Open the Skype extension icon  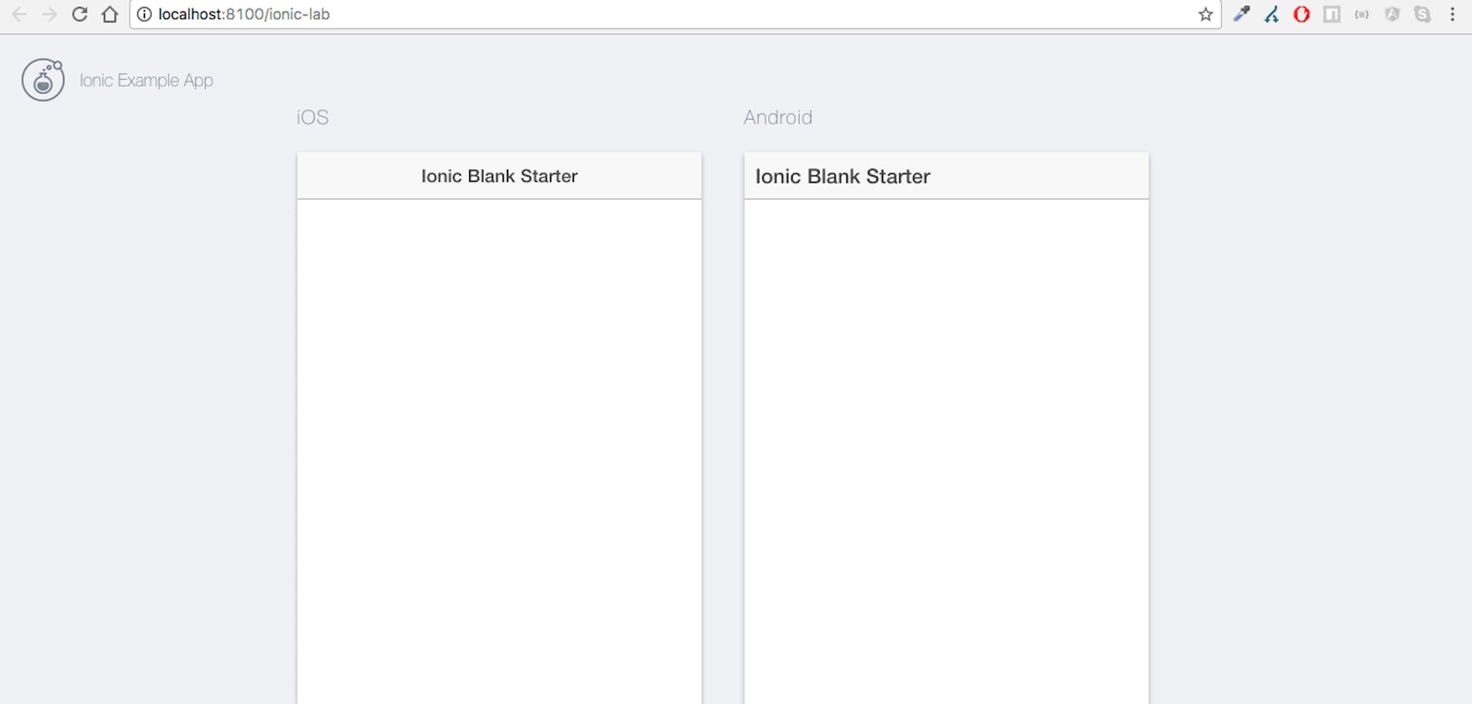pos(1423,14)
